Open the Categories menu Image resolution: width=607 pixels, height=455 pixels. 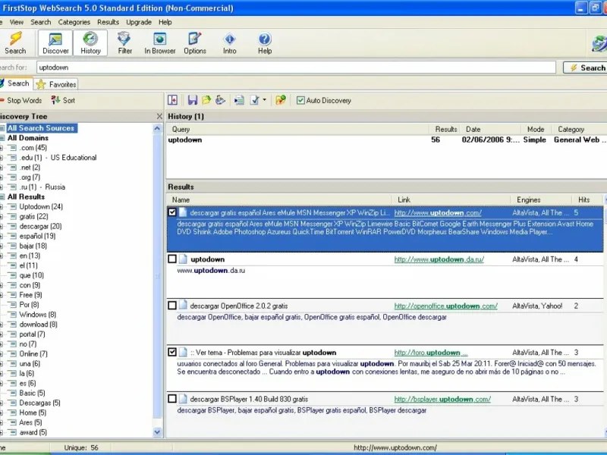[x=74, y=22]
